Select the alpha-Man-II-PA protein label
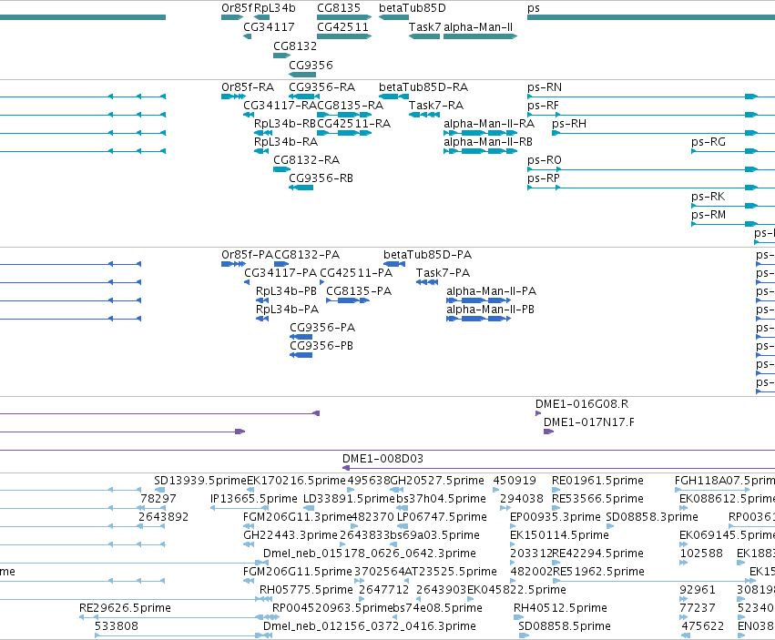 pos(491,291)
